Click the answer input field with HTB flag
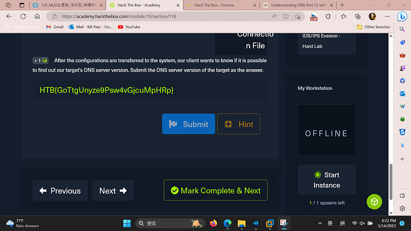This screenshot has width=411, height=231. point(150,90)
